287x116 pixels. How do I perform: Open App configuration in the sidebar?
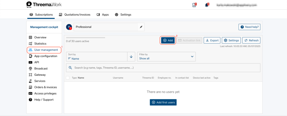[x=43, y=56]
